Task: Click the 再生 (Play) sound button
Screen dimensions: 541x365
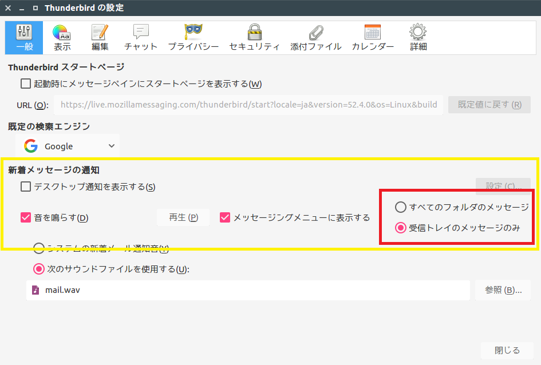Action: coord(183,217)
